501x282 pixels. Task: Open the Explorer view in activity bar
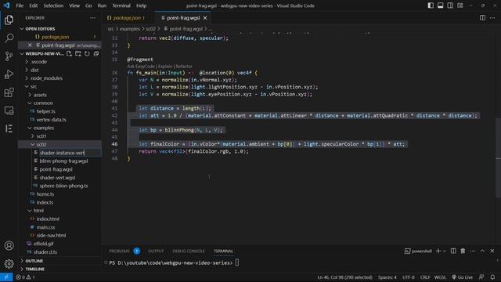(9, 20)
